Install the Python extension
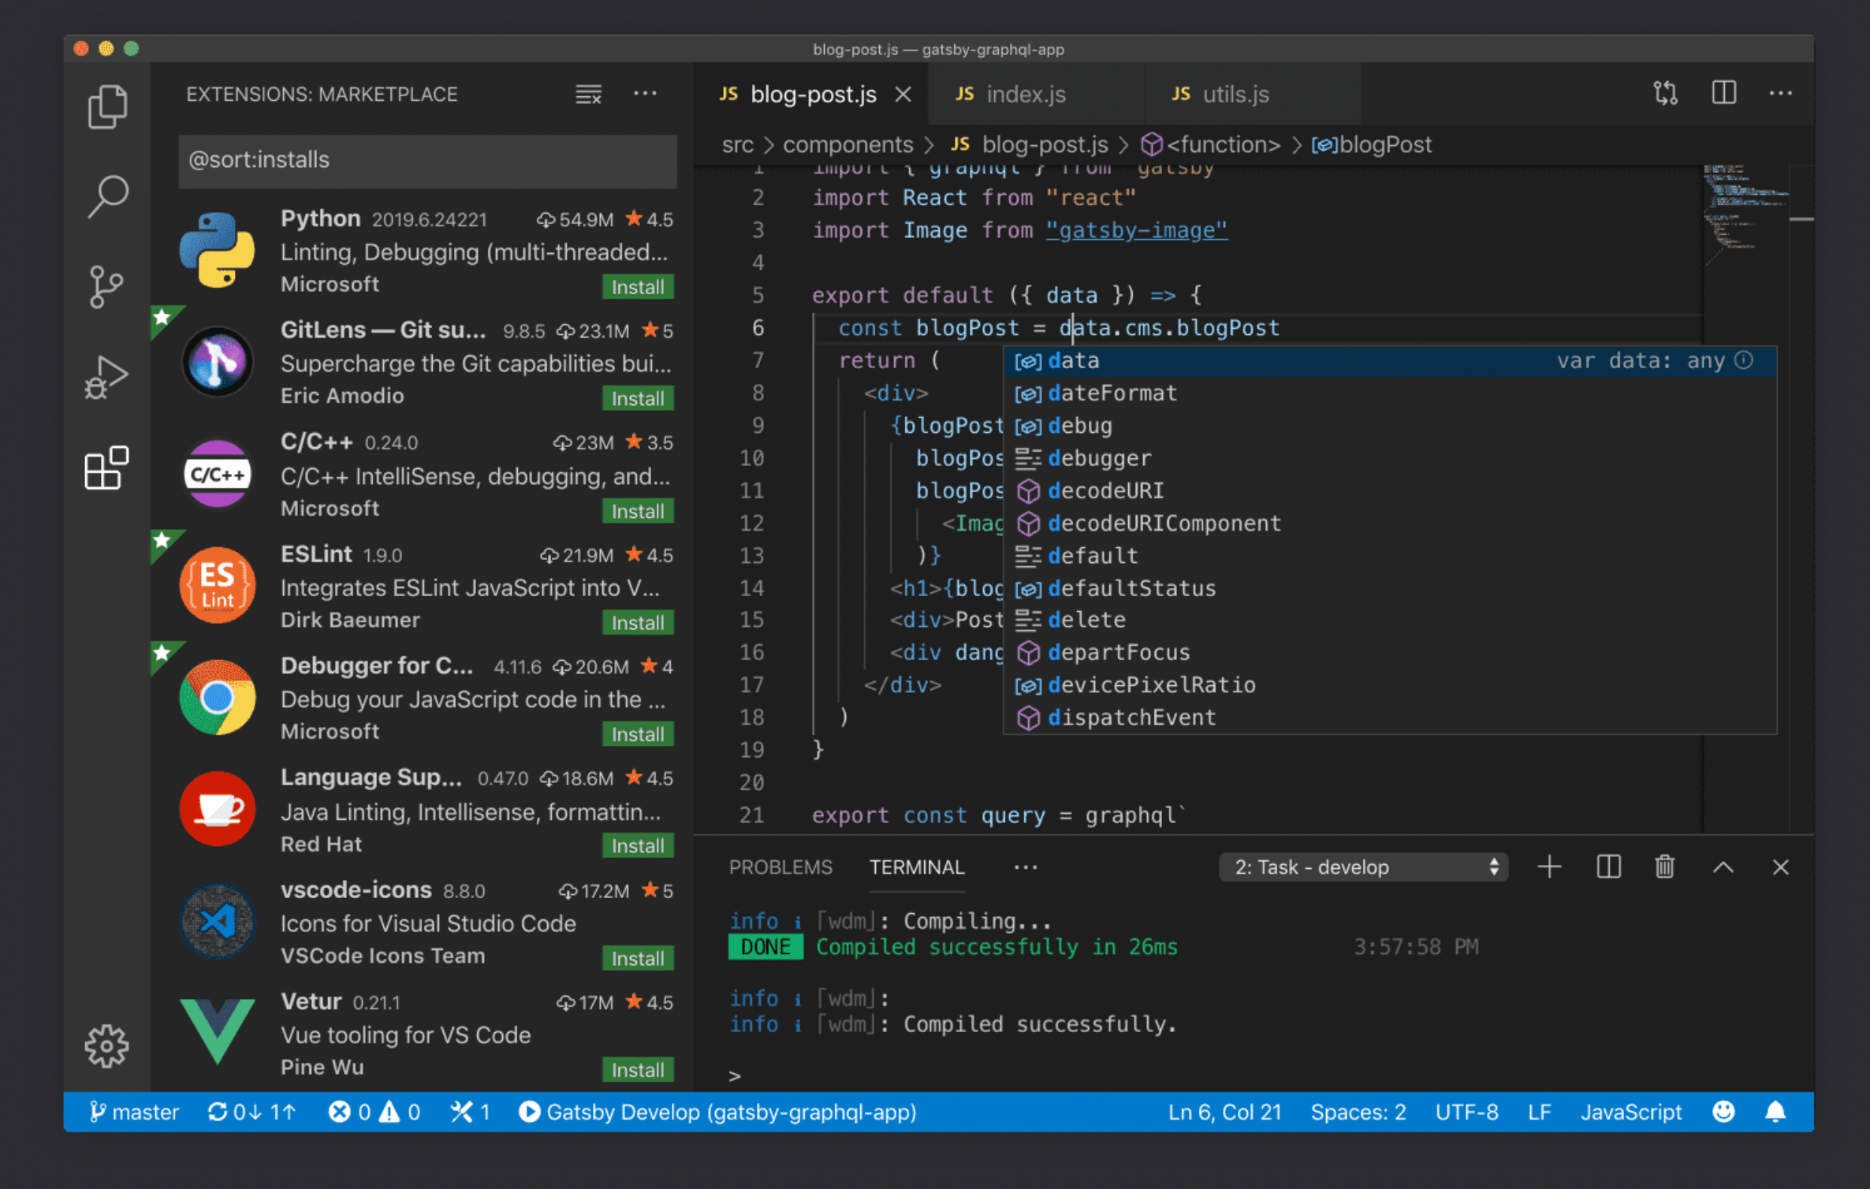This screenshot has width=1870, height=1189. 638,287
